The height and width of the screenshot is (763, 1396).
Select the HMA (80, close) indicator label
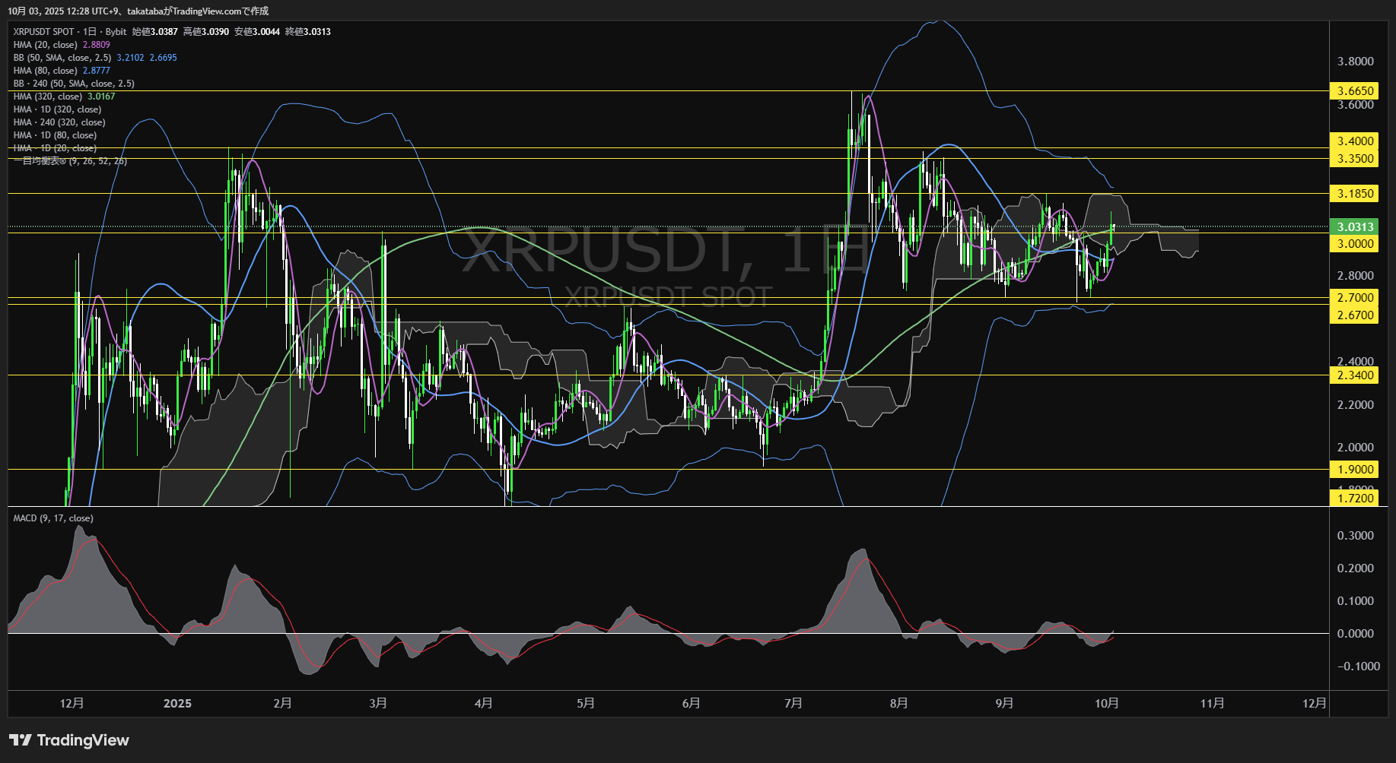coord(46,71)
